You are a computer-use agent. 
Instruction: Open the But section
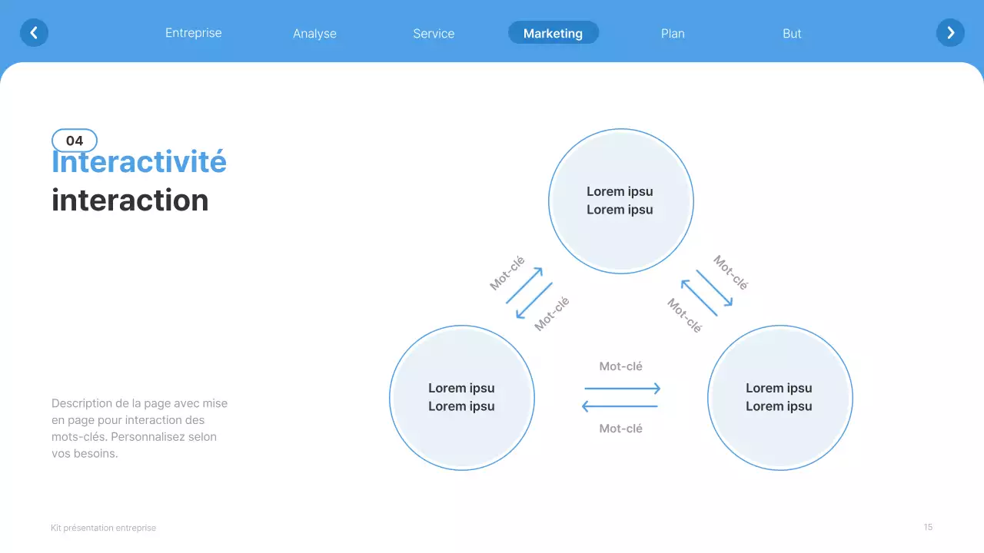click(792, 33)
